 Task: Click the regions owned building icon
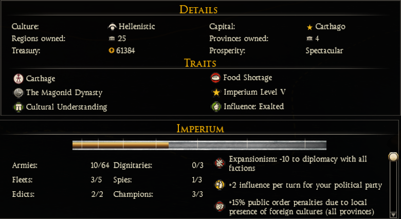112,39
